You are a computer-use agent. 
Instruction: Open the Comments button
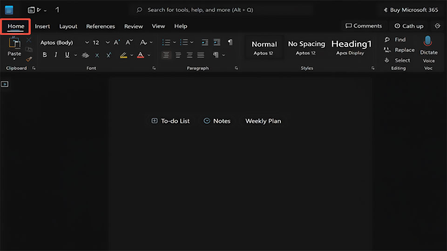click(364, 26)
